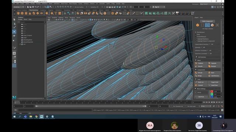Click the time slider current frame marker
The image size is (236, 132).
click(x=17, y=102)
